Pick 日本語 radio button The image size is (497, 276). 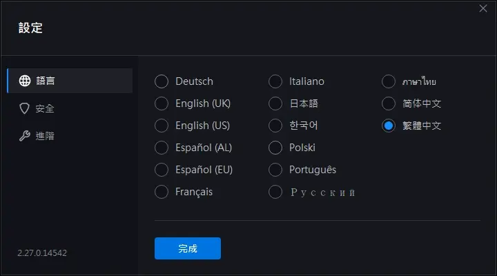(x=275, y=103)
